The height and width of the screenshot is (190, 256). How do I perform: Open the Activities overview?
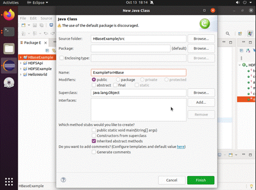[11, 2]
